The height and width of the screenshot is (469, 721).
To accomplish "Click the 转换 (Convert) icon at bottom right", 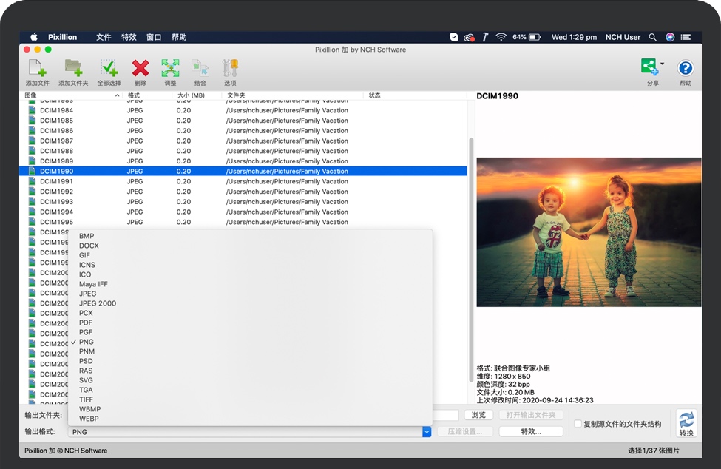I will [x=686, y=422].
